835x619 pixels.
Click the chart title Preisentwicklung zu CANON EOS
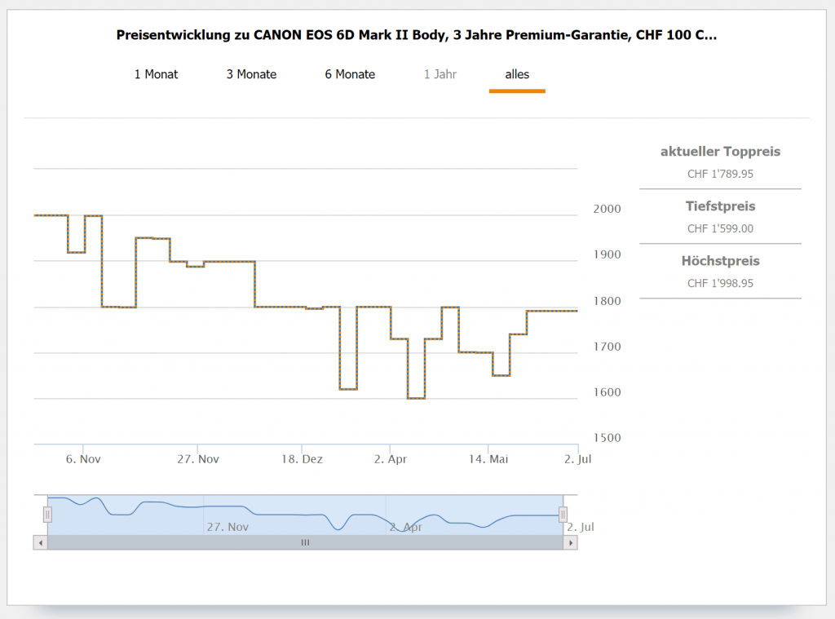click(417, 35)
